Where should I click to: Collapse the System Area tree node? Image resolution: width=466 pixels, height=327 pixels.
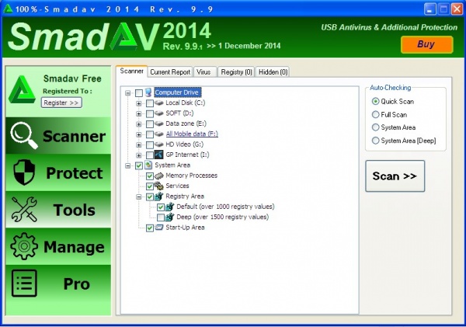tap(128, 165)
